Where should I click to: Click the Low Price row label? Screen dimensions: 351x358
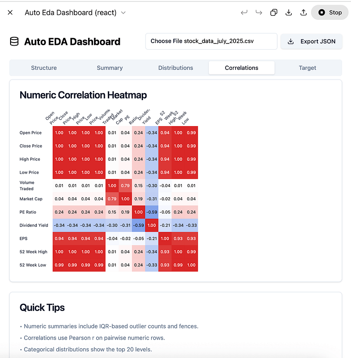point(29,172)
